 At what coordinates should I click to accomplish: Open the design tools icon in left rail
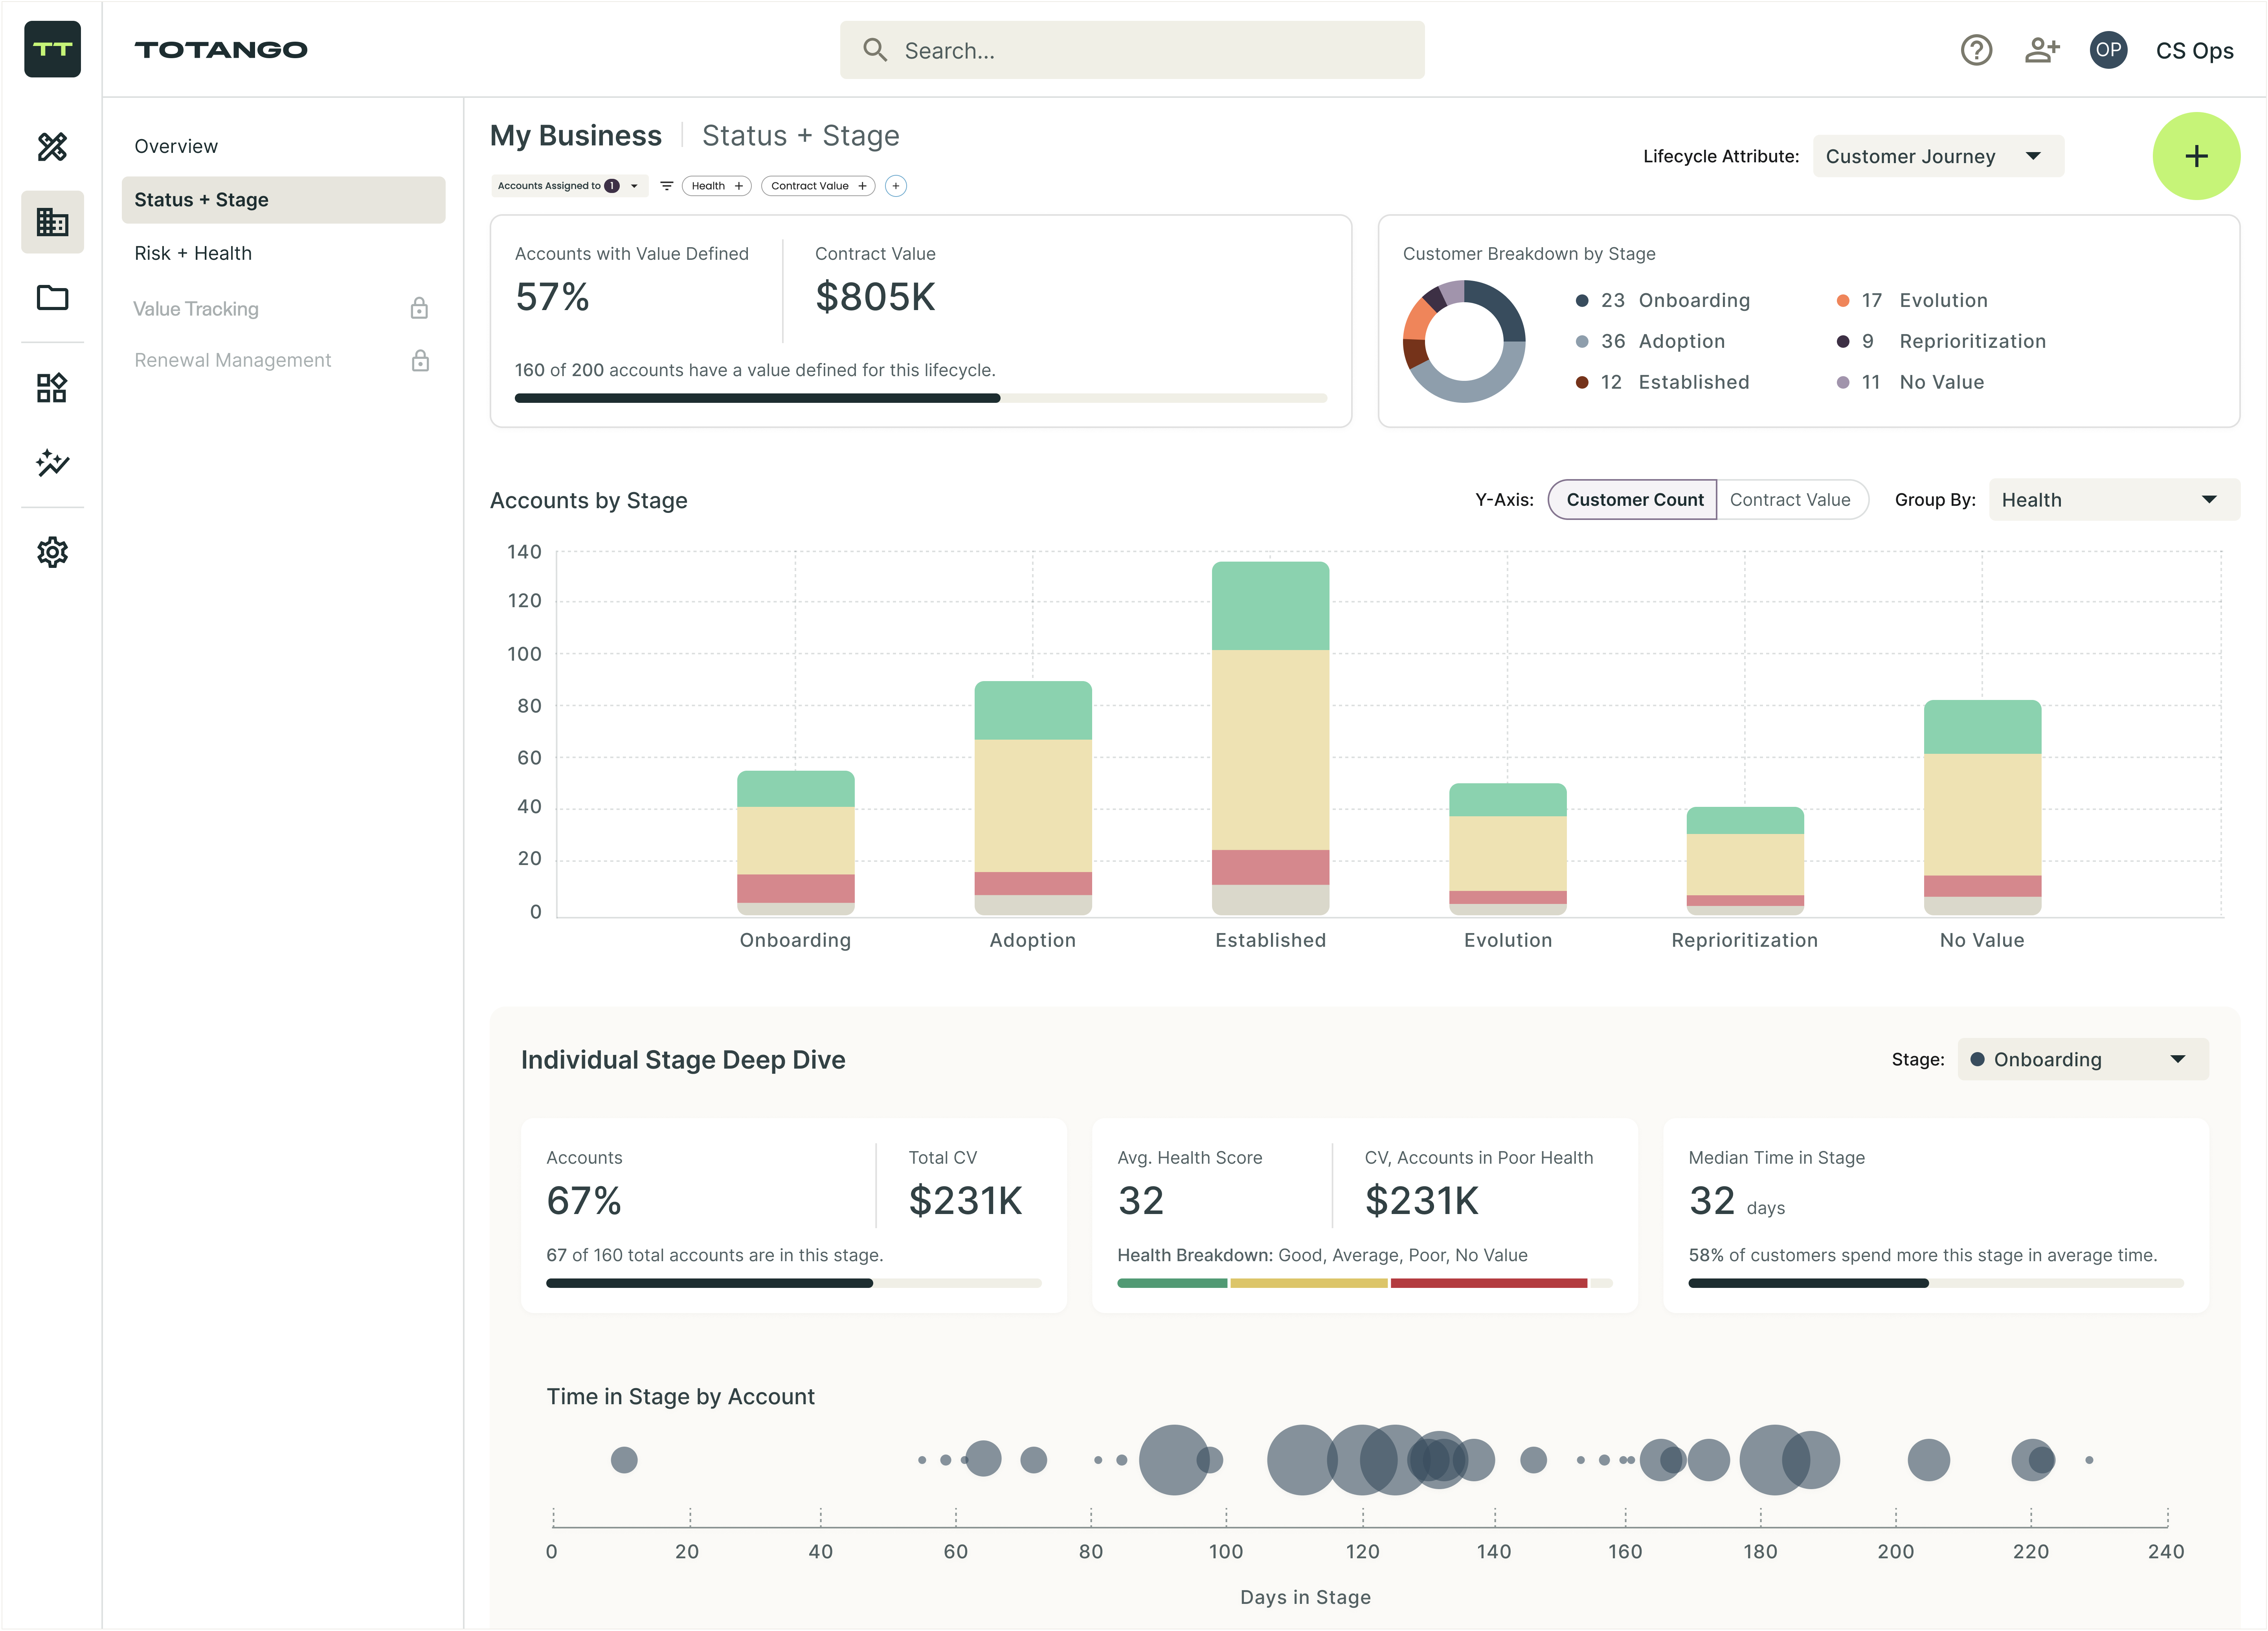52,147
